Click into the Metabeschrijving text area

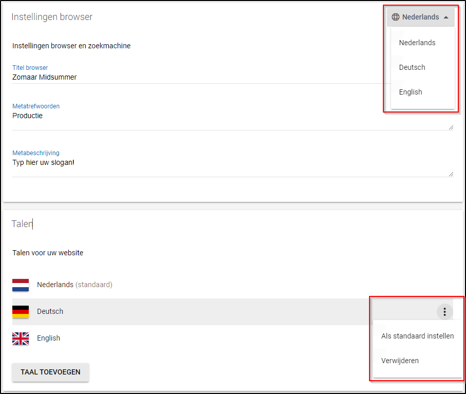point(231,166)
